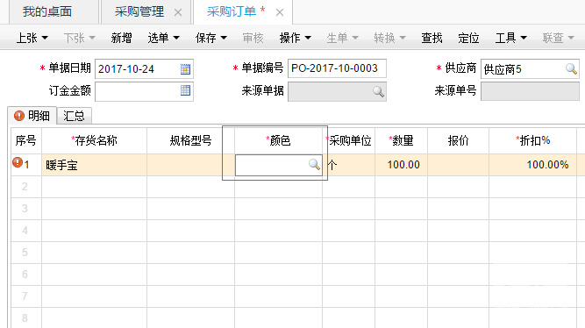585x328 pixels.
Task: Click the 供应商 lookup magnifier
Action: point(571,68)
